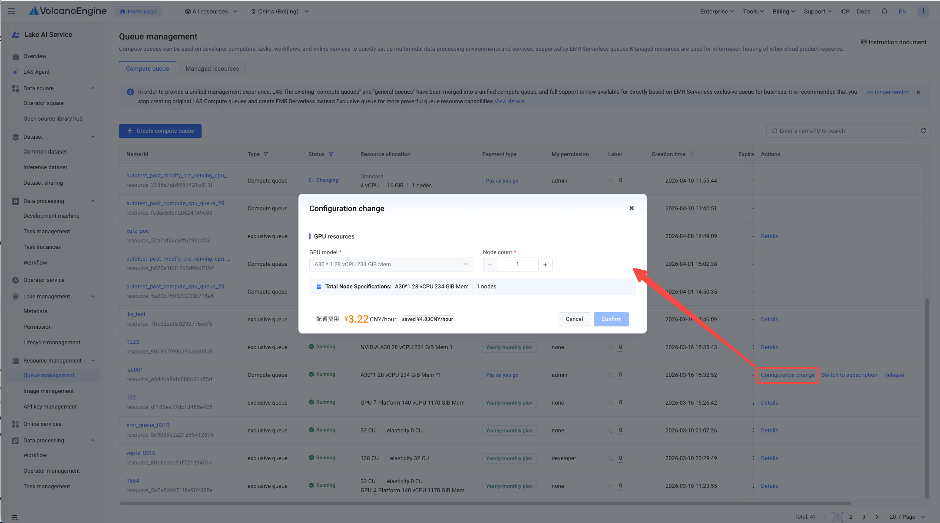Click the no longer remind link
This screenshot has width=940, height=523.
(x=888, y=92)
